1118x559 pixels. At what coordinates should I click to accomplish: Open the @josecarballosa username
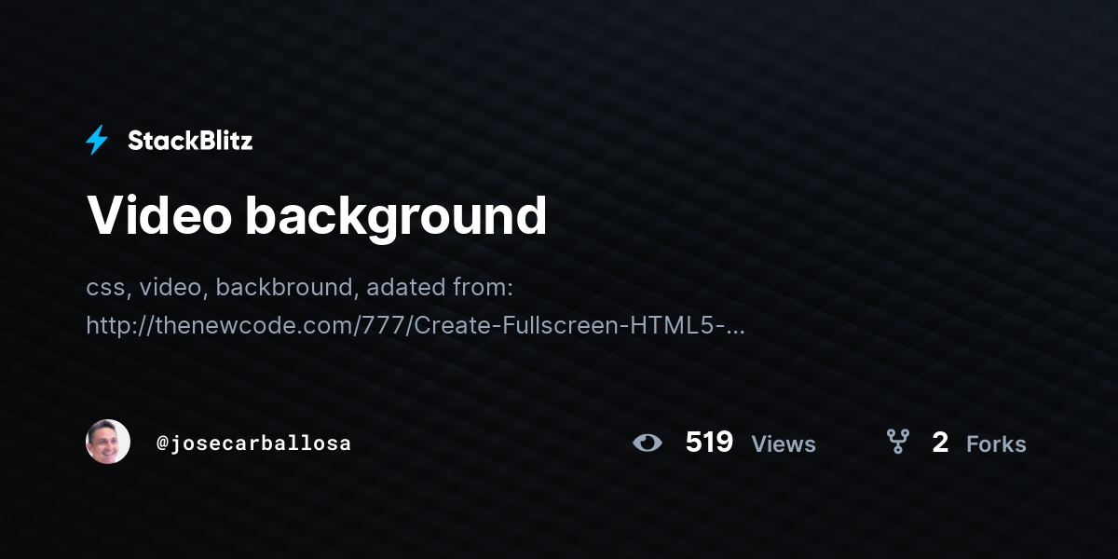[x=253, y=443]
